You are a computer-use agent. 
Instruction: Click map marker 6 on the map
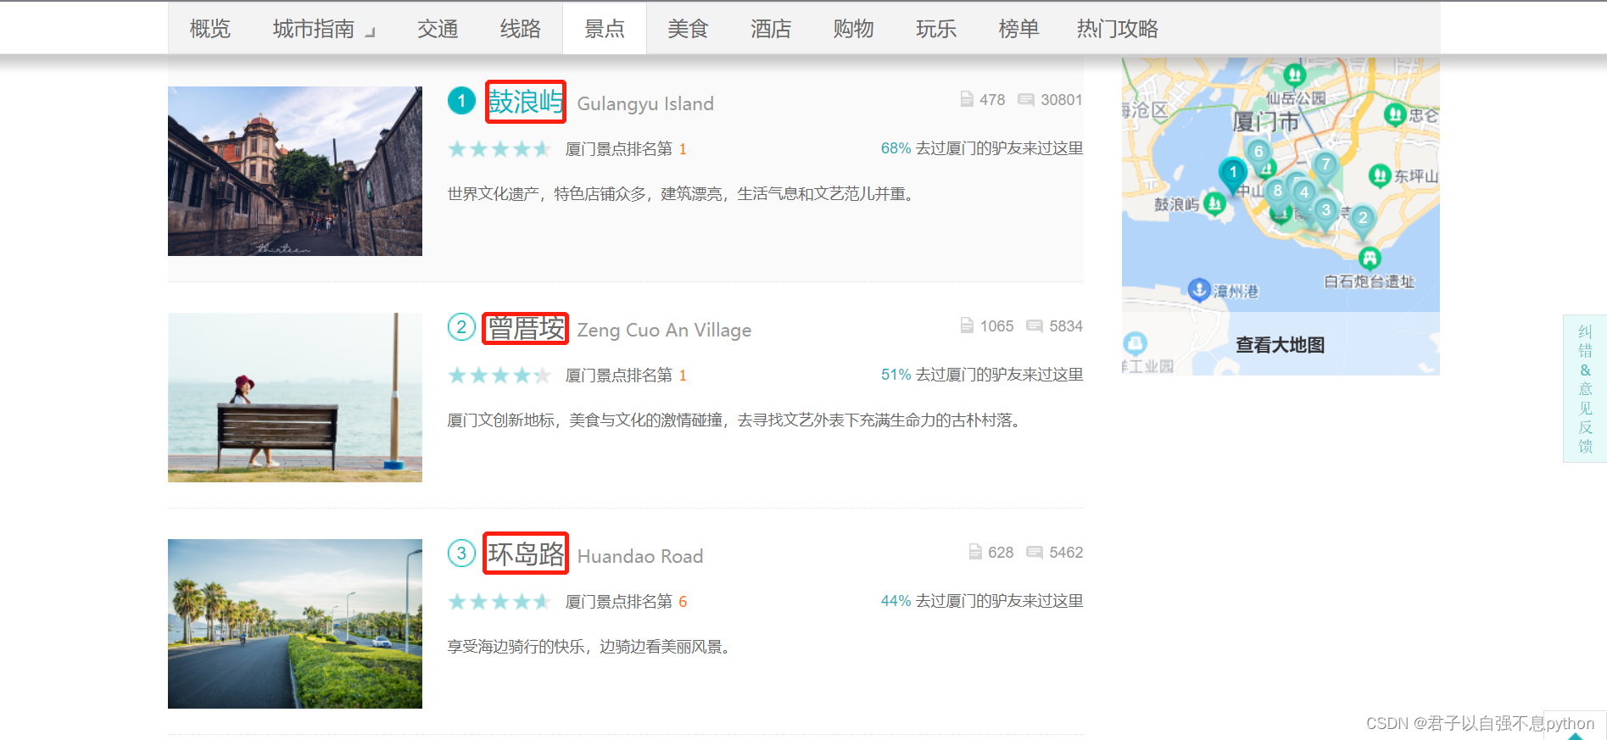[x=1258, y=153]
